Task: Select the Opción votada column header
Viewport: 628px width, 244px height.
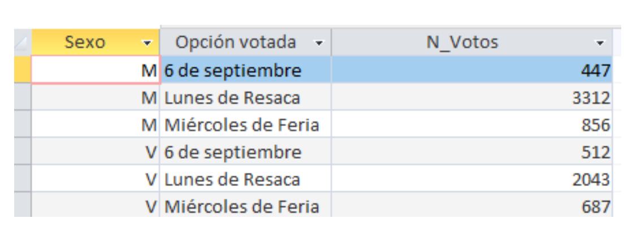Action: (245, 42)
